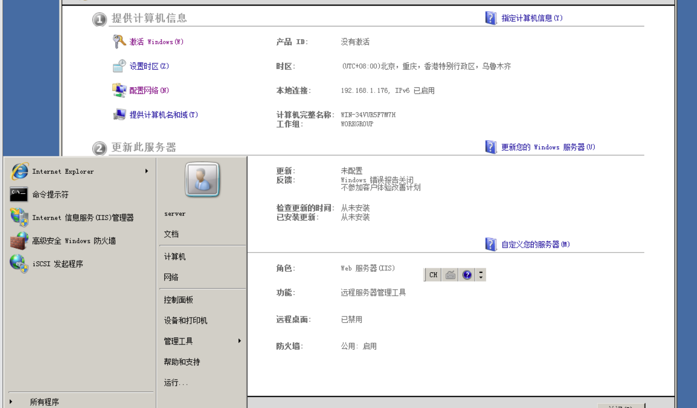Click the 设置时区(Z) link
The image size is (697, 408).
pyautogui.click(x=149, y=66)
